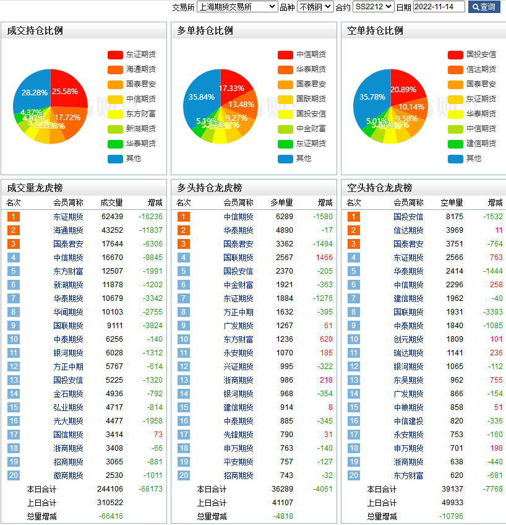Open 创元期货 member link
506x525 pixels.
(408, 339)
